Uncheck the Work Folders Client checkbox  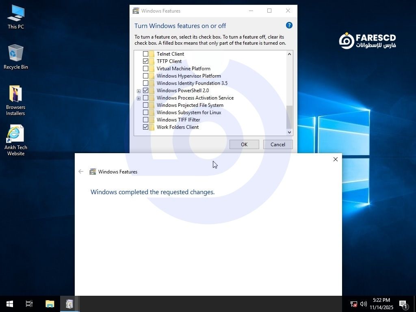pyautogui.click(x=145, y=127)
